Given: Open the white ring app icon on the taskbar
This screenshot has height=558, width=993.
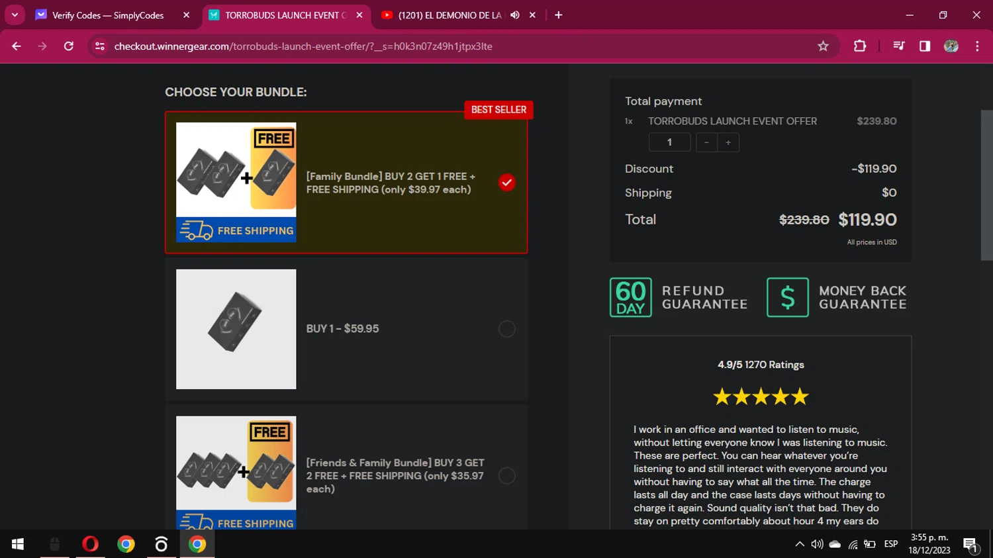Looking at the screenshot, I should [162, 544].
